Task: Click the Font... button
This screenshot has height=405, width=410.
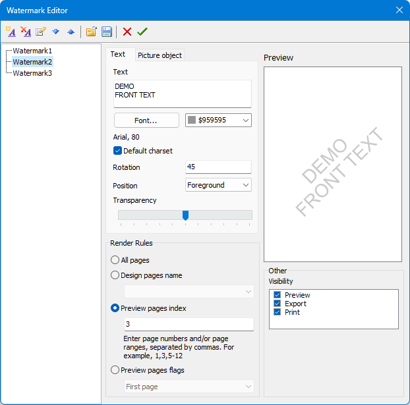Action: tap(146, 121)
